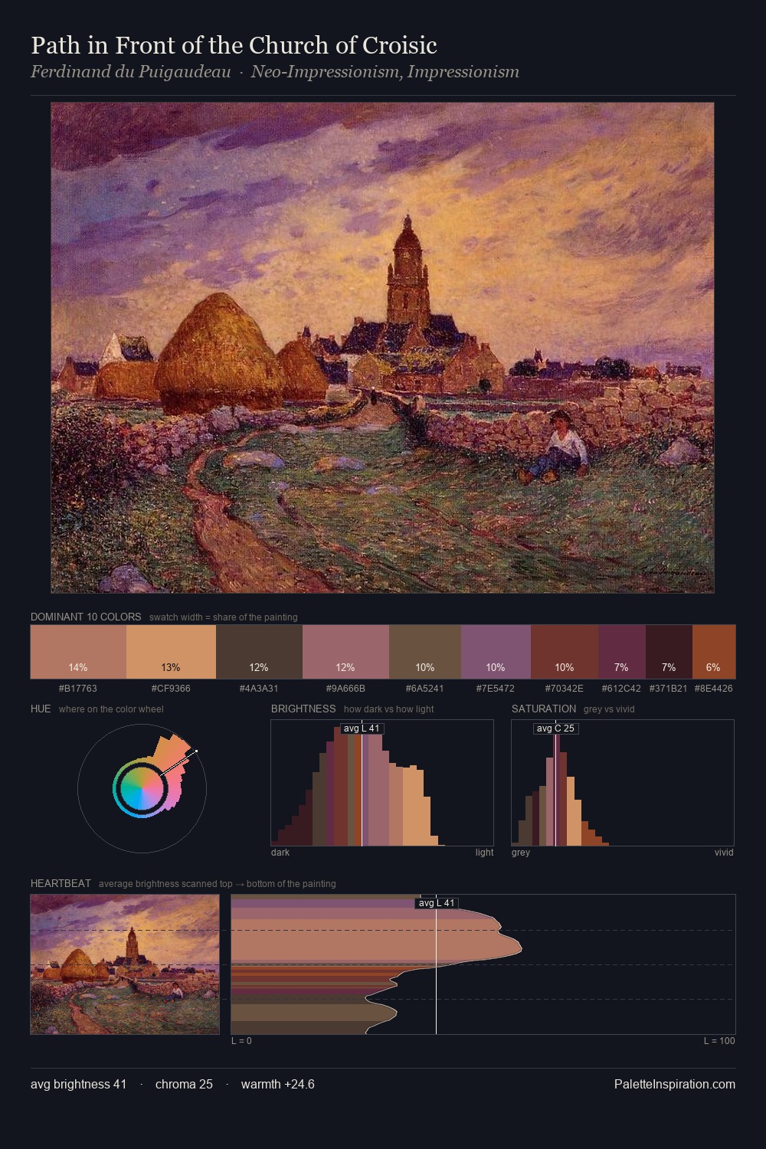The height and width of the screenshot is (1149, 766).
Task: Click the 'HUE' section heading
Action: [x=41, y=709]
